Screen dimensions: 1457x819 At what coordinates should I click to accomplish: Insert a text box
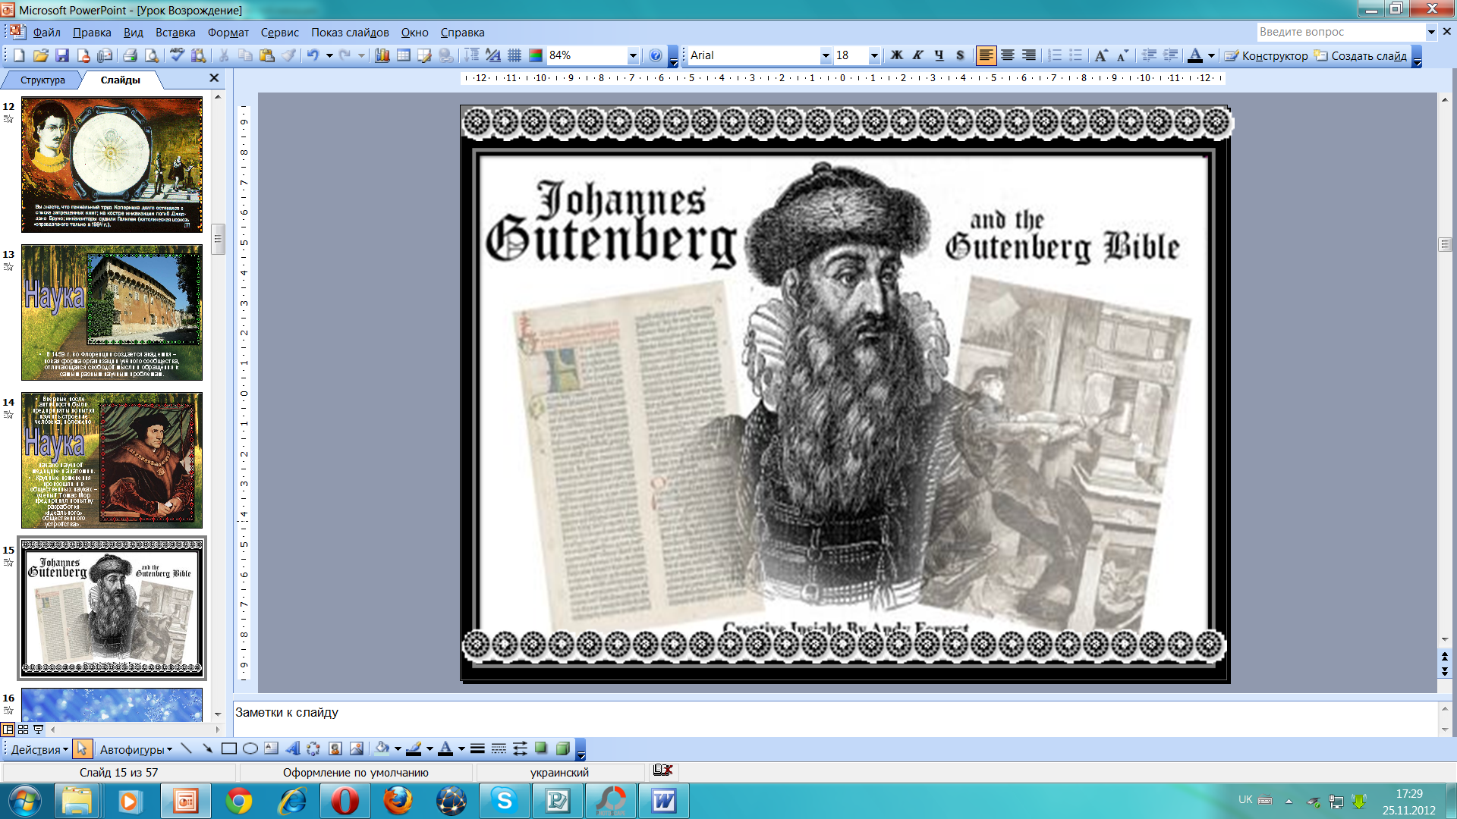click(271, 749)
